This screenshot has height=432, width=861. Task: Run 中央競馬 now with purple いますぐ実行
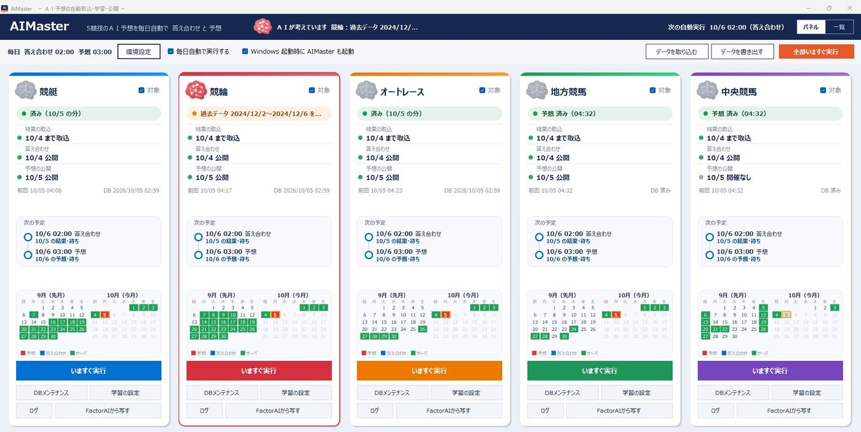coord(770,371)
